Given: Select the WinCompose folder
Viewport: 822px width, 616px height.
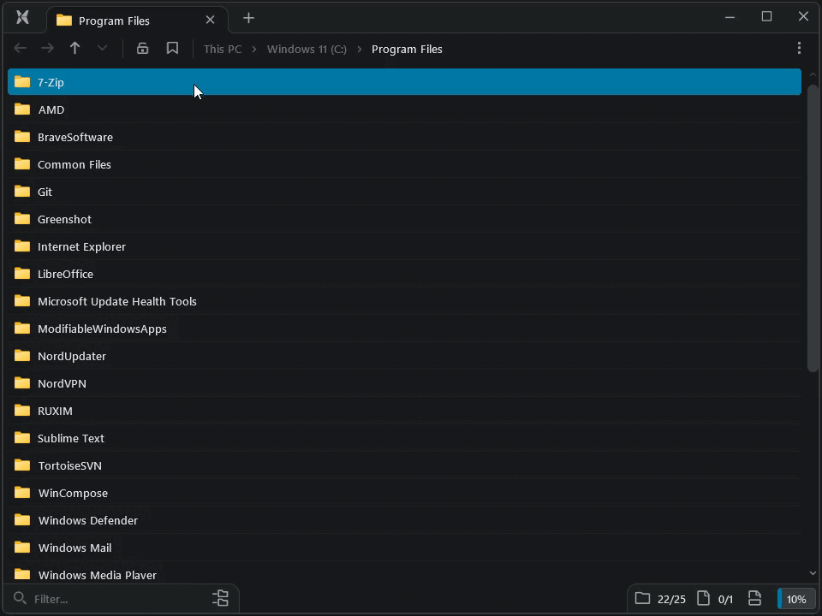Looking at the screenshot, I should tap(404, 493).
